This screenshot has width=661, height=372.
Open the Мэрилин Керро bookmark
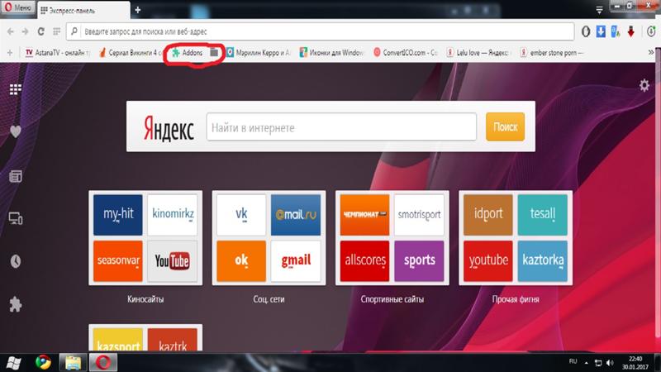click(x=259, y=53)
